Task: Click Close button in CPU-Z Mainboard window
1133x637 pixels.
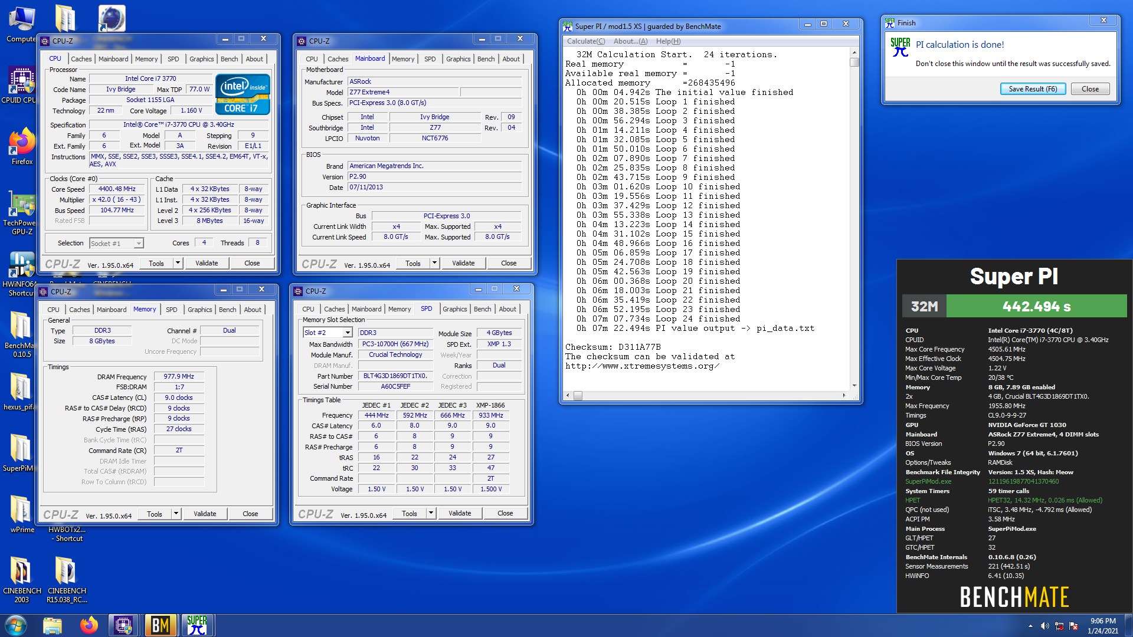Action: pos(509,263)
